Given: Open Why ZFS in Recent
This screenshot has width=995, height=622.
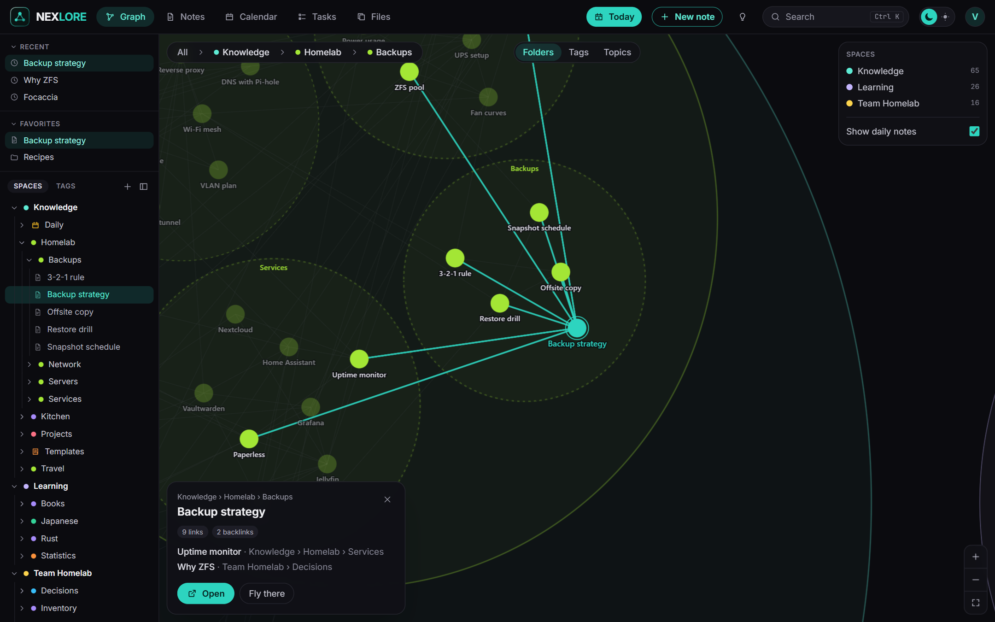Looking at the screenshot, I should coord(79,80).
